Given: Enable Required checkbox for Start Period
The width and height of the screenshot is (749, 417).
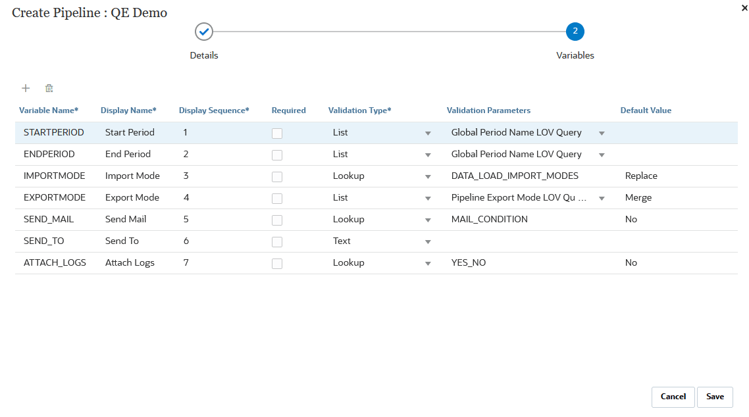Looking at the screenshot, I should 277,133.
